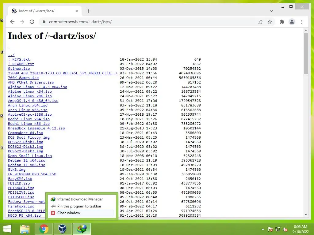The height and width of the screenshot is (235, 314).
Task: Open 'DOS_Boot_Floppy.img' link
Action: (29, 137)
